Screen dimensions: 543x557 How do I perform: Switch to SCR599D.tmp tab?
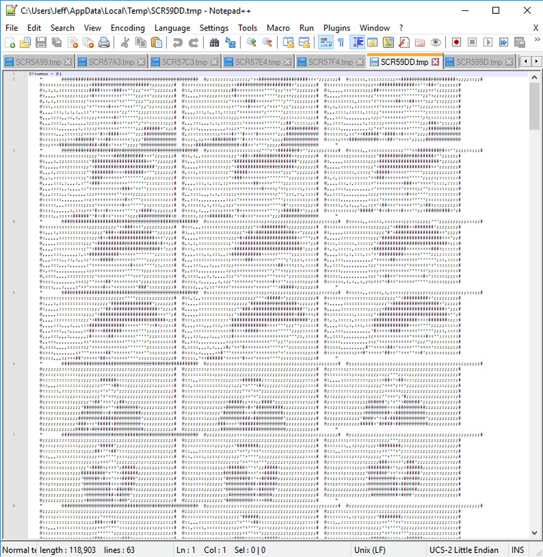[479, 62]
